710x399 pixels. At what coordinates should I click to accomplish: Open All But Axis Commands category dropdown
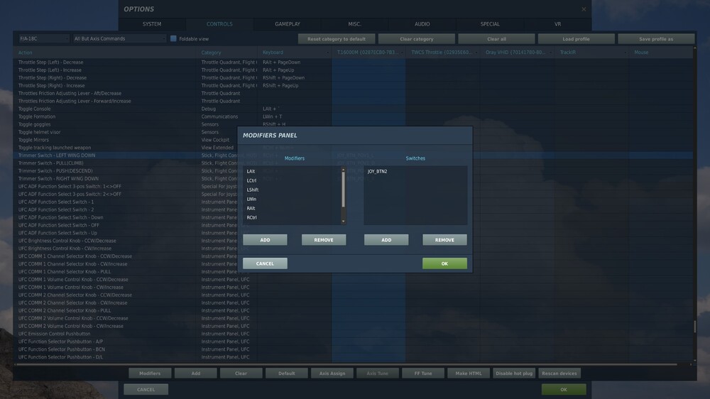(119, 39)
